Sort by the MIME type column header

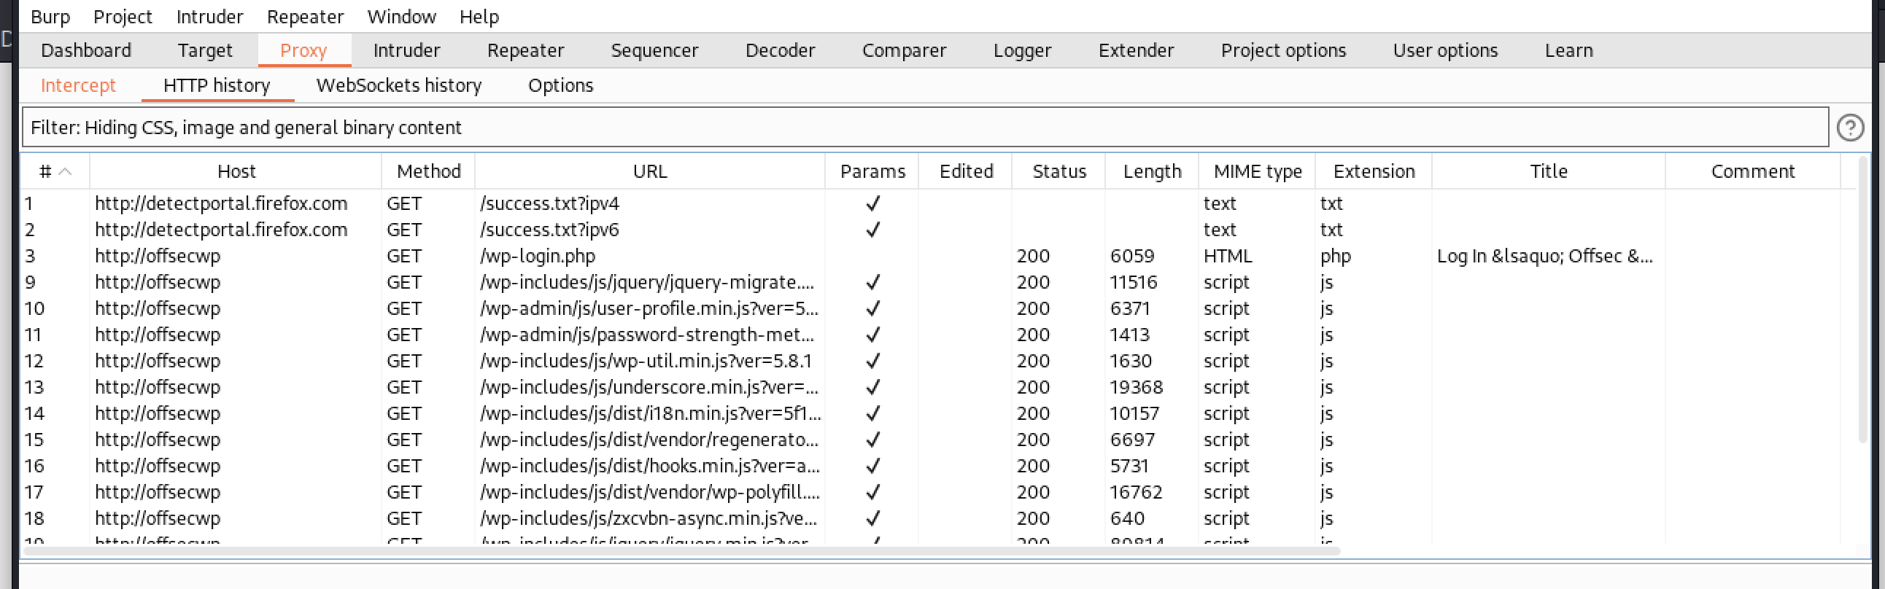pos(1257,171)
